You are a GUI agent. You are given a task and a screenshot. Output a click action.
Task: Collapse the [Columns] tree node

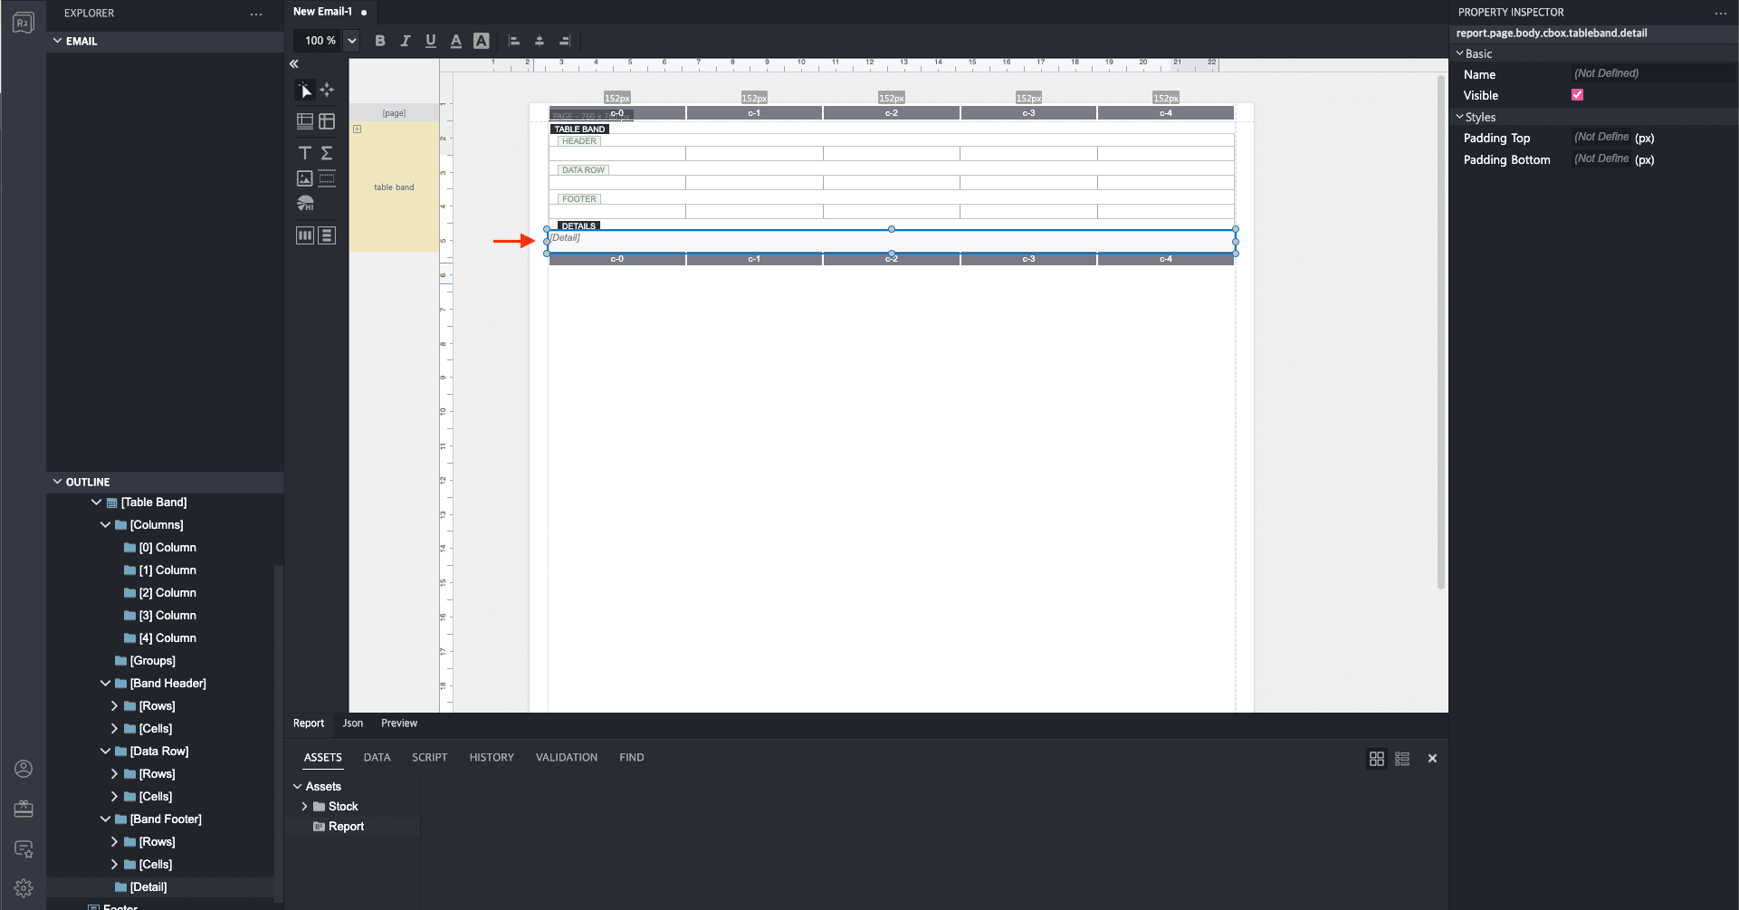pos(105,524)
